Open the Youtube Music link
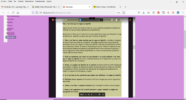The width and height of the screenshot is (186, 100). (10, 29)
